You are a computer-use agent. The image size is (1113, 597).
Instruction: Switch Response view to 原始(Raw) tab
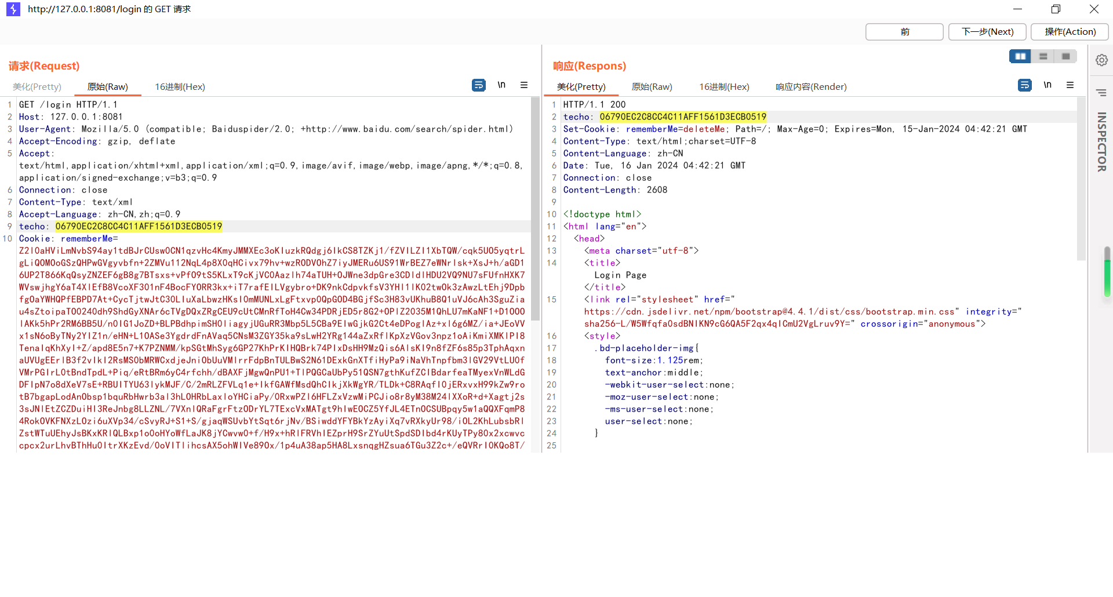652,87
